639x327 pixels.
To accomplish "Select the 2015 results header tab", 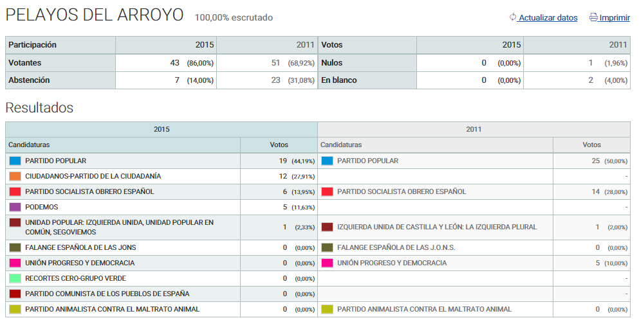I will [x=162, y=129].
